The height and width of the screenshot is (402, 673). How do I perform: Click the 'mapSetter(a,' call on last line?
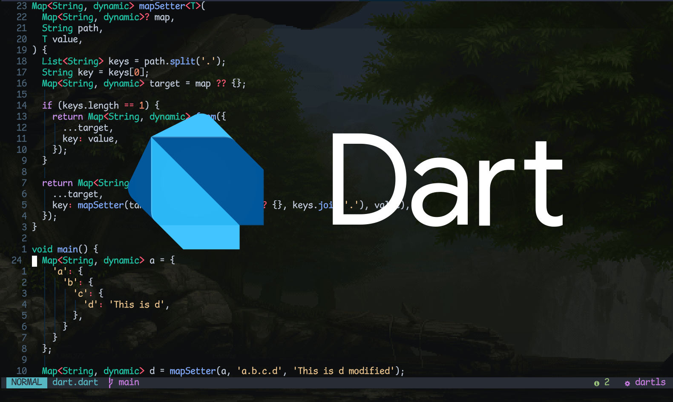tap(200, 371)
